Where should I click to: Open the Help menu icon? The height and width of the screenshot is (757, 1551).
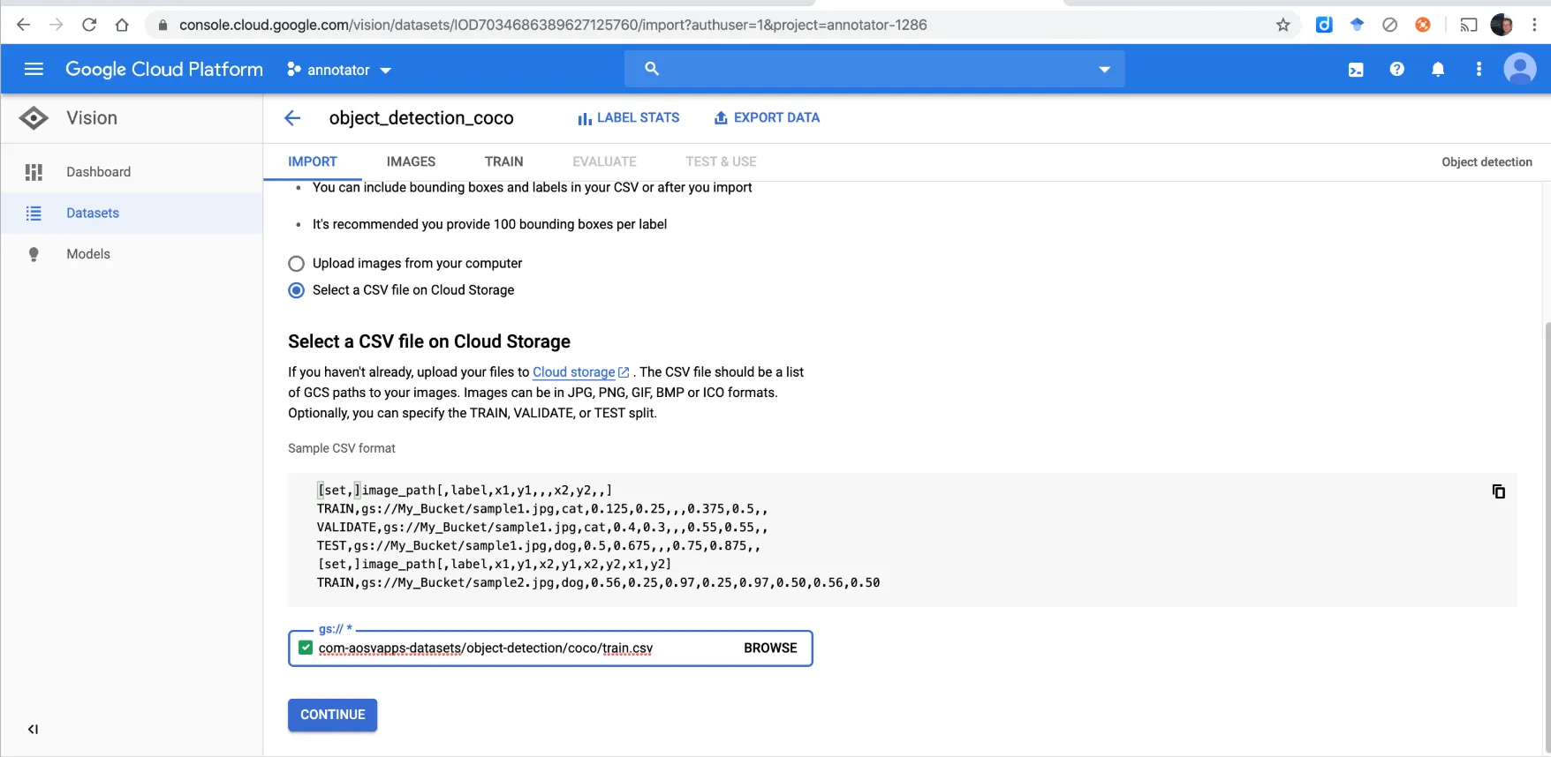coord(1396,69)
